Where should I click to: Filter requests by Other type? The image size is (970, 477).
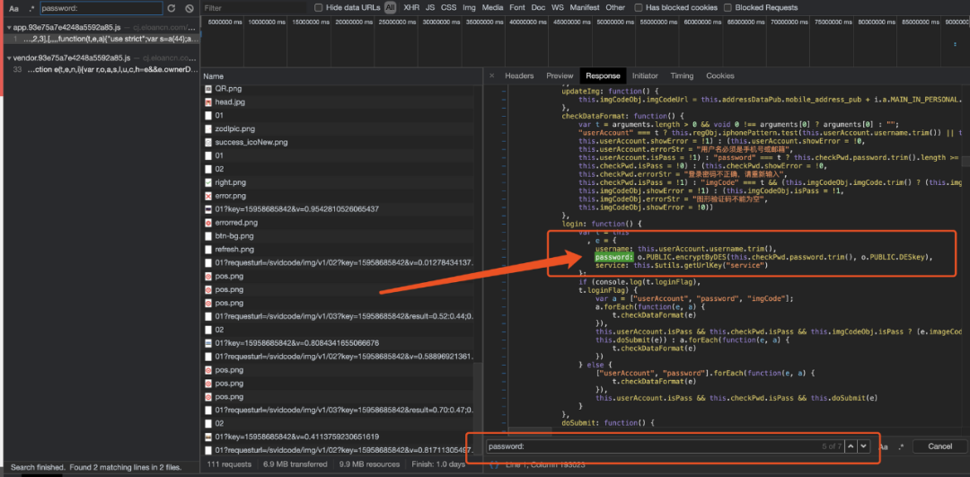click(x=615, y=8)
